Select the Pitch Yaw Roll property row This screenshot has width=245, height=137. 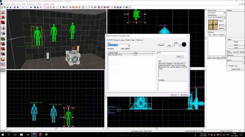[x=131, y=55]
